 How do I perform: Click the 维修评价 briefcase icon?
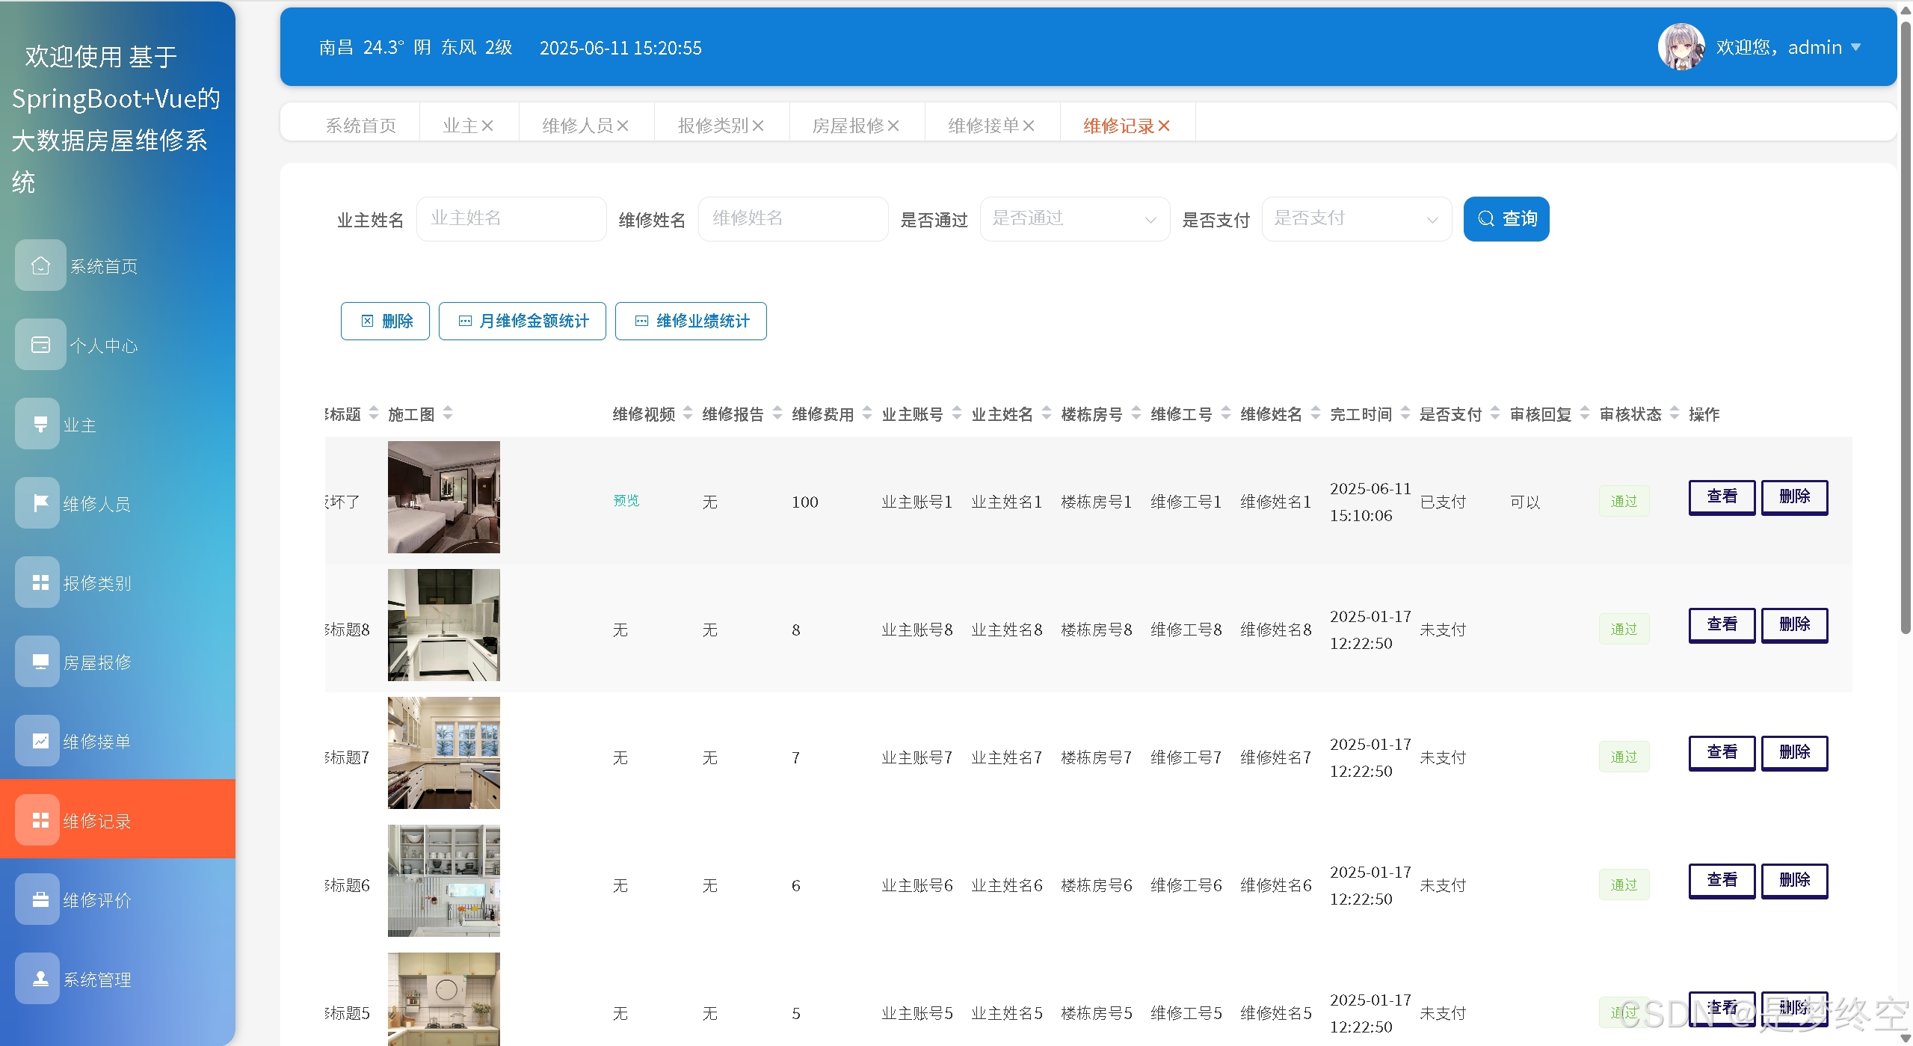pyautogui.click(x=40, y=899)
